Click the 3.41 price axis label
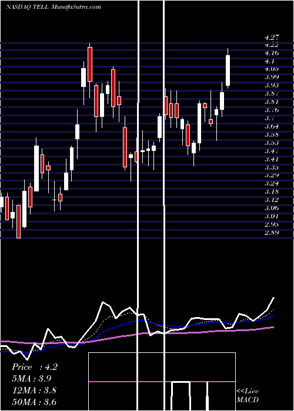Screen dimensions: 294x411 tap(272, 159)
